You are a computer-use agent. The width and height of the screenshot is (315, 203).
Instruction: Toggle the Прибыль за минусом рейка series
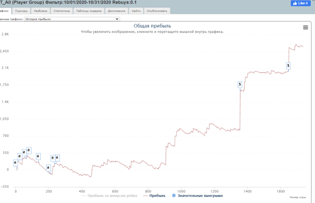click(109, 195)
